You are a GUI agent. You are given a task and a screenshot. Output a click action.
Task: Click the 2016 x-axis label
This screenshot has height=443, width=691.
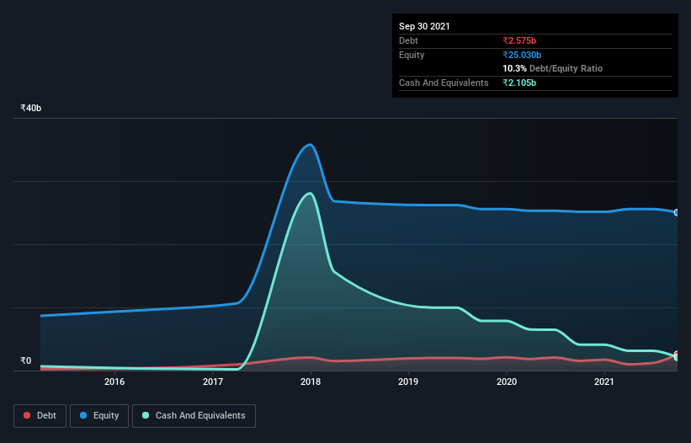[114, 382]
